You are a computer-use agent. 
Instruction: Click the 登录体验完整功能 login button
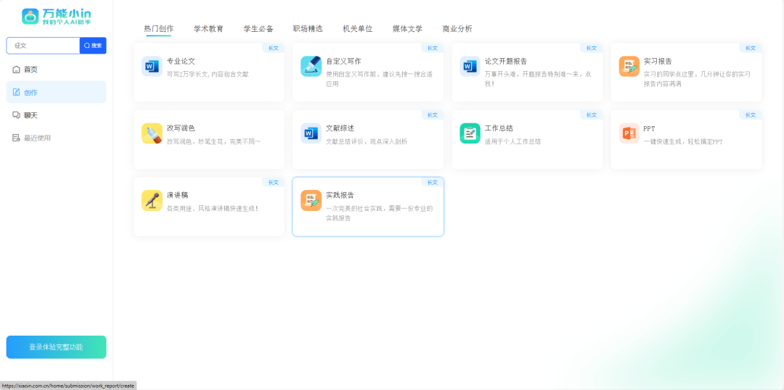[56, 347]
